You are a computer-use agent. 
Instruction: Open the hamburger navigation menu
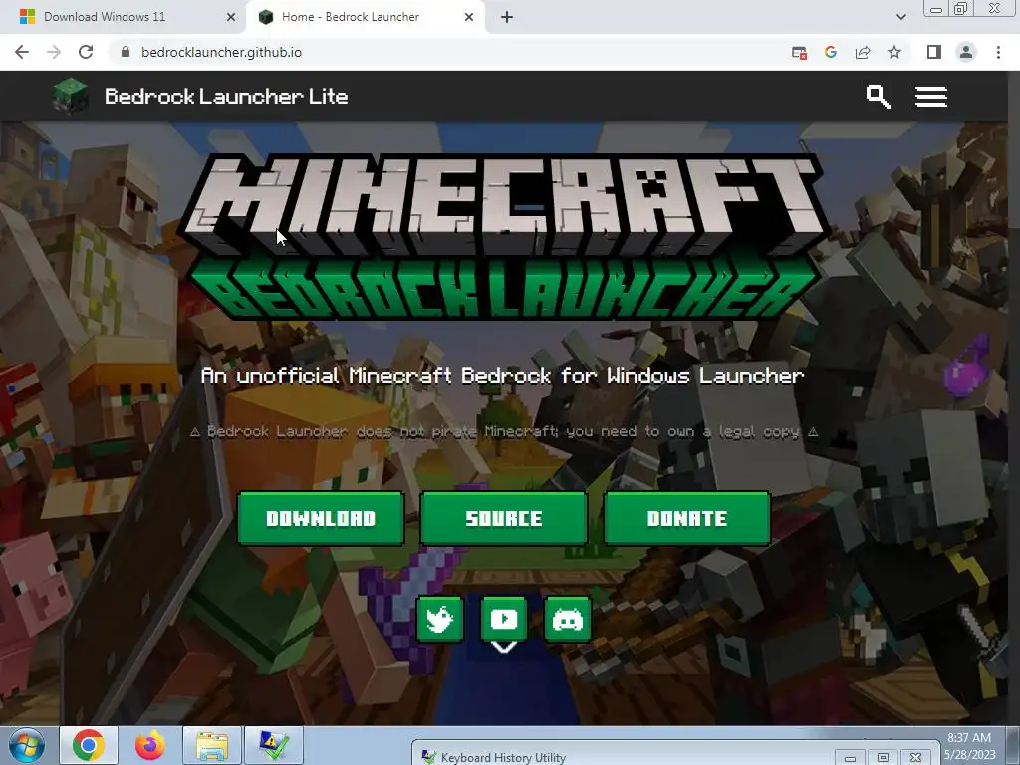(931, 97)
